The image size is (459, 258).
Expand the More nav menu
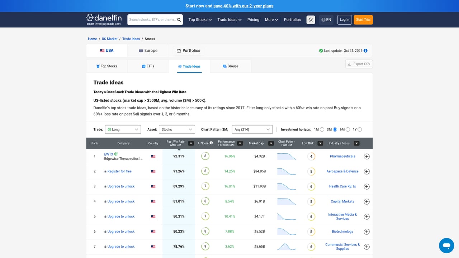click(x=271, y=20)
